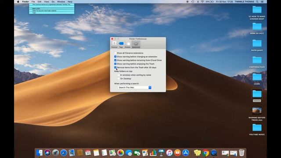Open Safari from the Dock
Viewport: 281px width, 158px height.
coord(64,153)
